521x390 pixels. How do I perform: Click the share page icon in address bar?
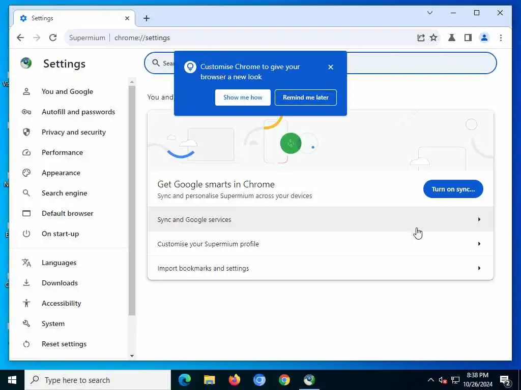(421, 38)
